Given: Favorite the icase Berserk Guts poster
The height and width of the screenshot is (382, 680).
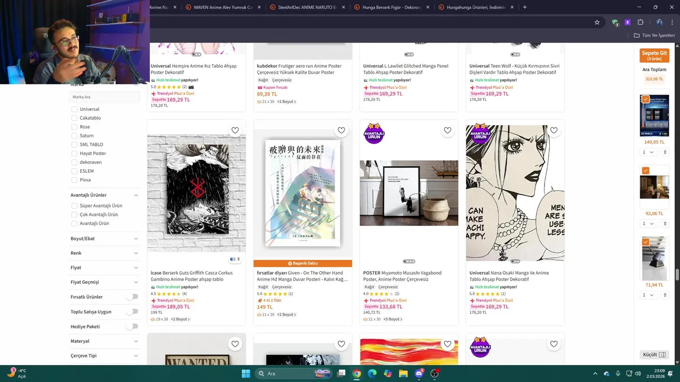Looking at the screenshot, I should pos(235,131).
